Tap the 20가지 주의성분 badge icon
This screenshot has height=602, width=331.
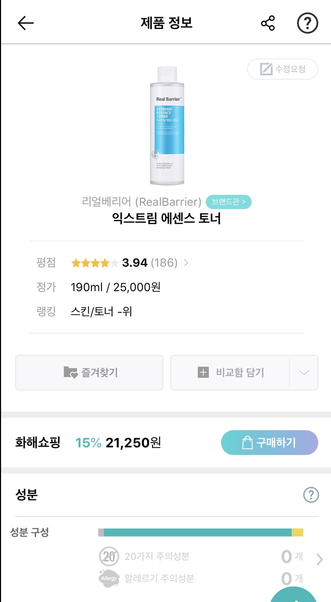click(109, 556)
